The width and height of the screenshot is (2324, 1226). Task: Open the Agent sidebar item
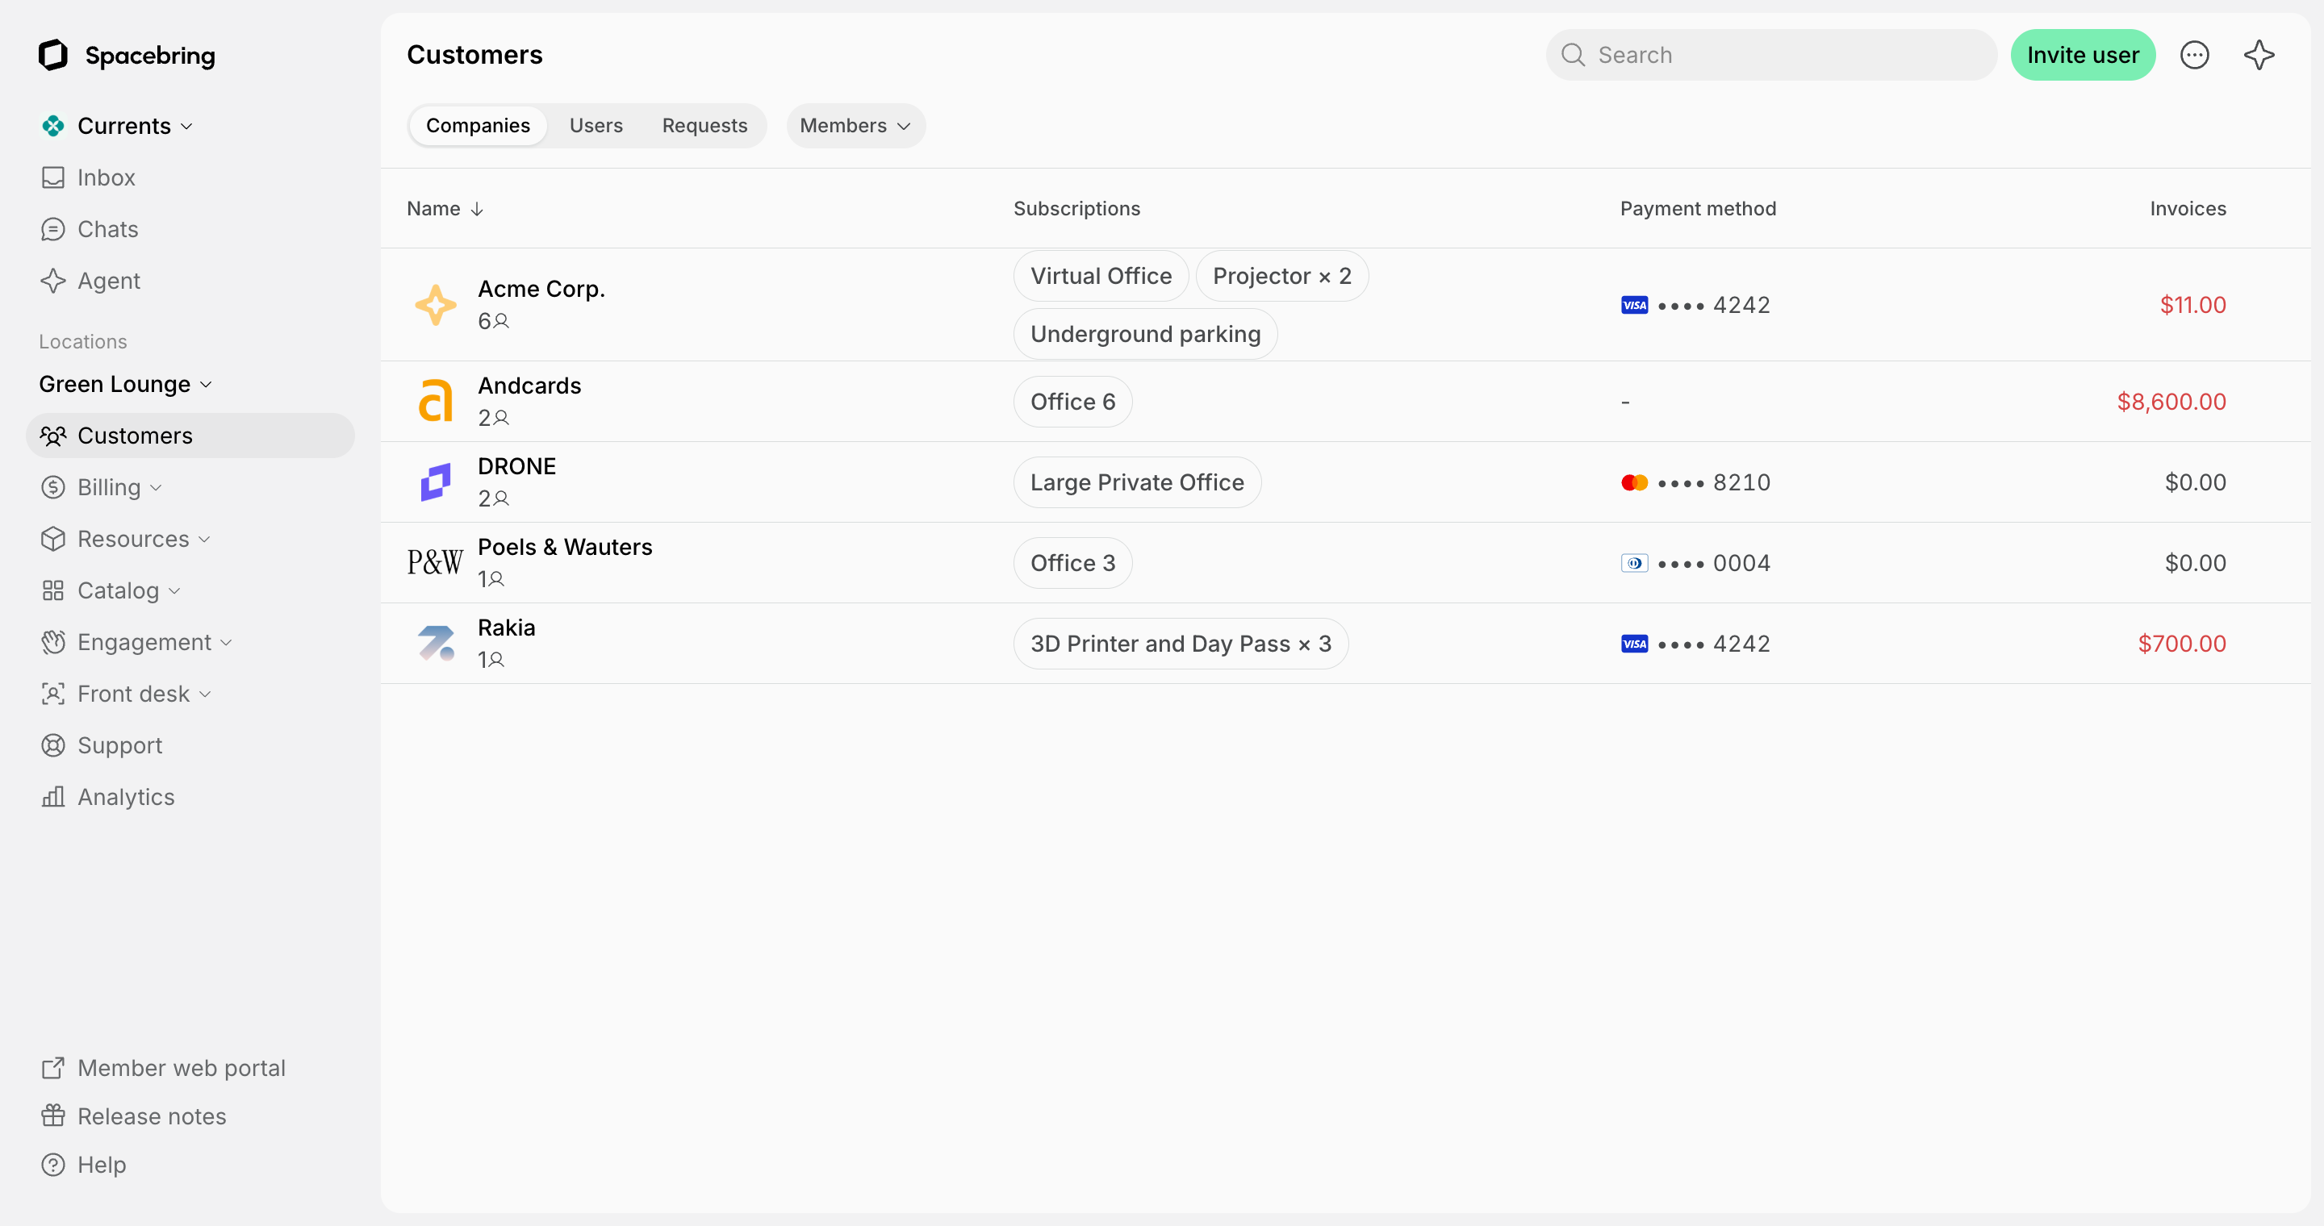(x=90, y=281)
